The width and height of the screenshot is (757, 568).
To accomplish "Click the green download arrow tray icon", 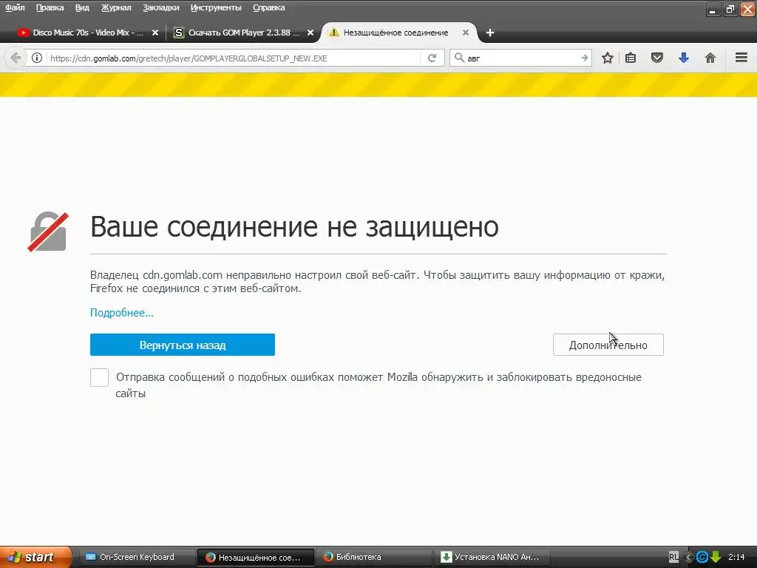I will [x=716, y=558].
